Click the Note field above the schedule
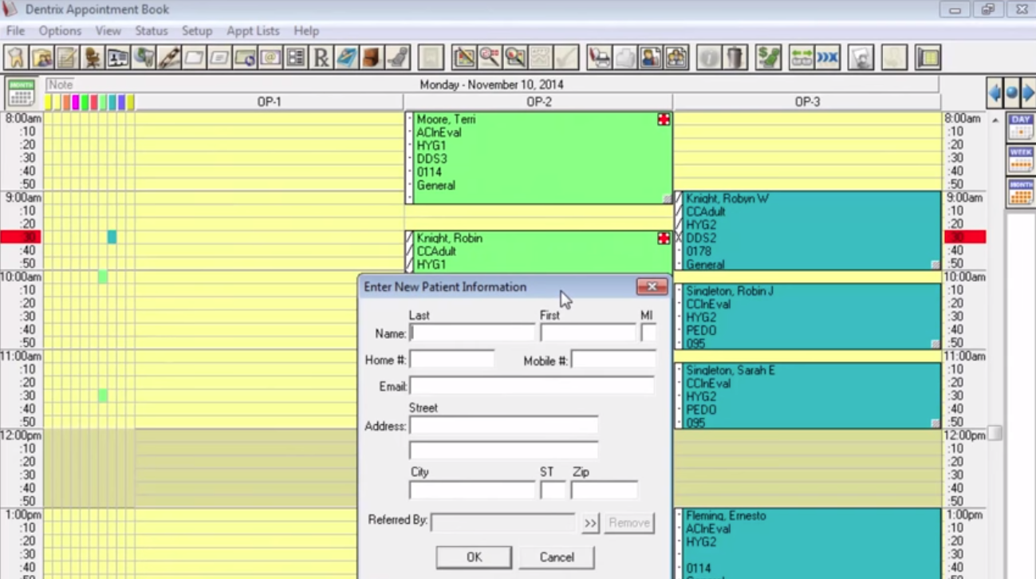Image resolution: width=1036 pixels, height=579 pixels. pyautogui.click(x=491, y=85)
